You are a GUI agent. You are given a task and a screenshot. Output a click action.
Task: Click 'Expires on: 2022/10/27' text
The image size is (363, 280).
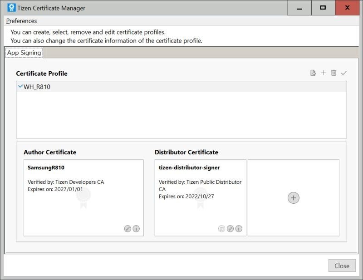pyautogui.click(x=186, y=196)
